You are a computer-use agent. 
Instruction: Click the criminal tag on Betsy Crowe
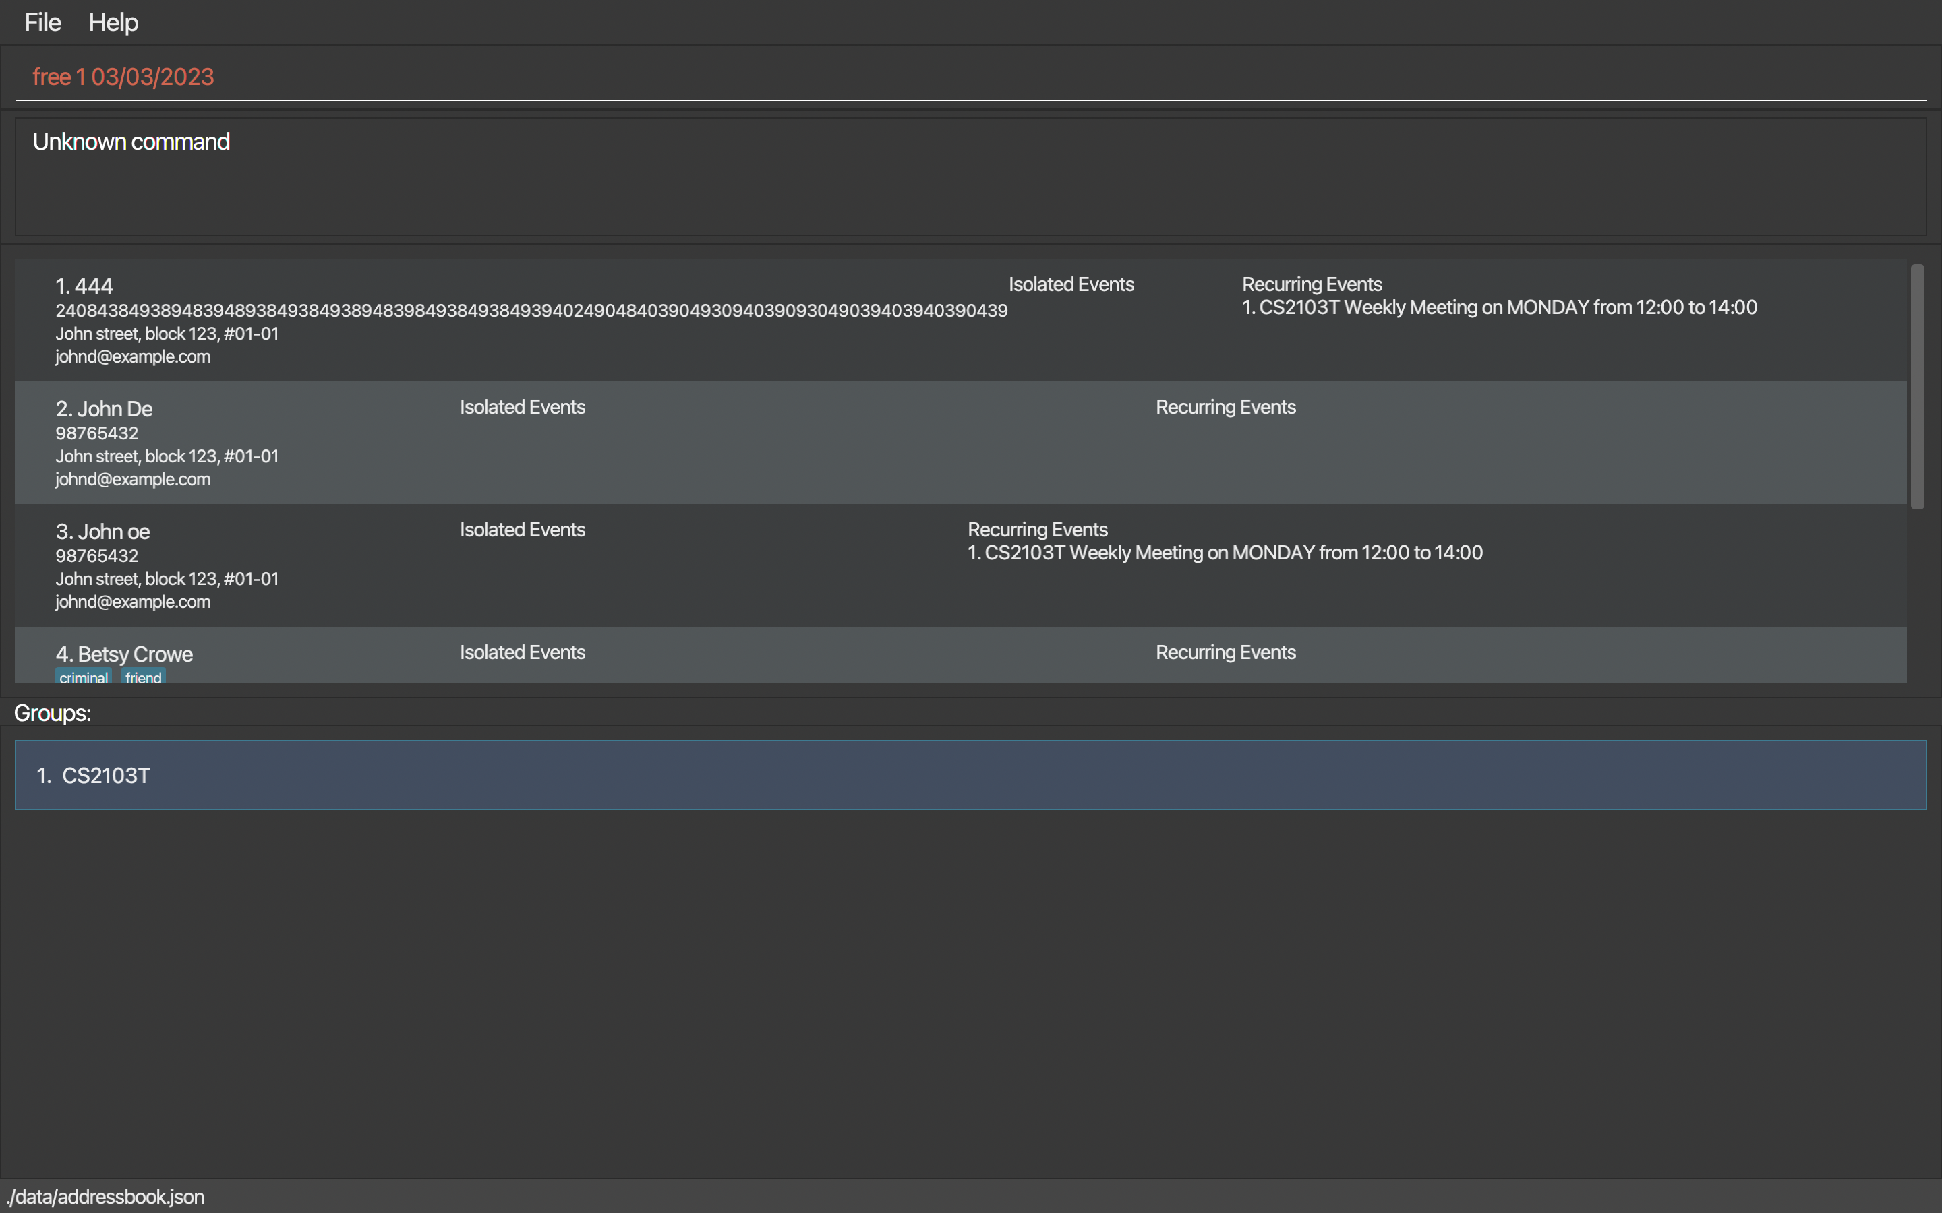(x=84, y=677)
